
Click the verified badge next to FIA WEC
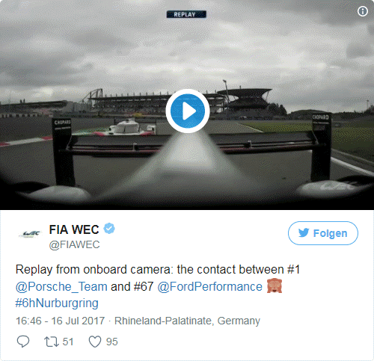tap(109, 229)
